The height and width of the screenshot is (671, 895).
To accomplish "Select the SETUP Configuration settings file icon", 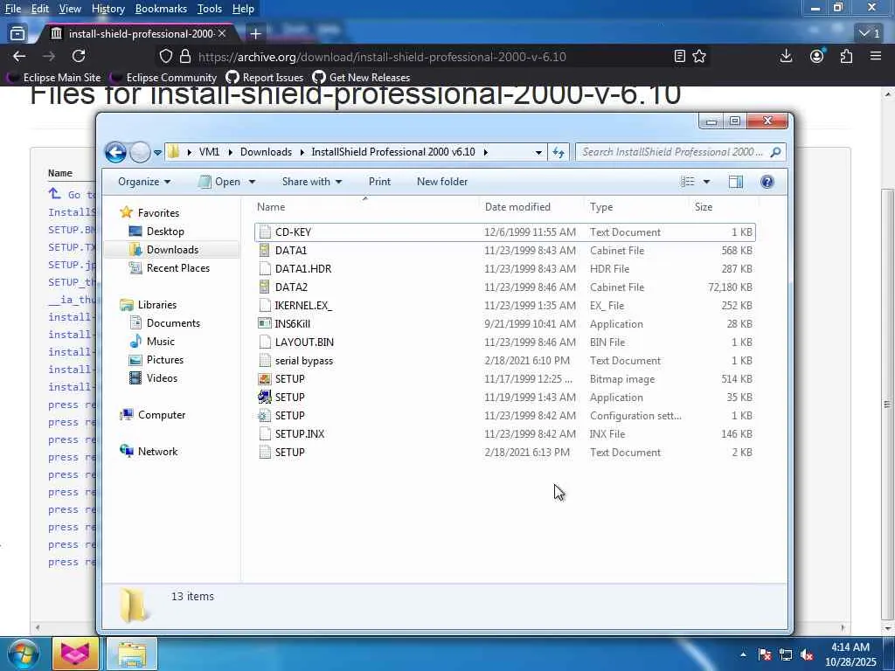I will pyautogui.click(x=264, y=415).
